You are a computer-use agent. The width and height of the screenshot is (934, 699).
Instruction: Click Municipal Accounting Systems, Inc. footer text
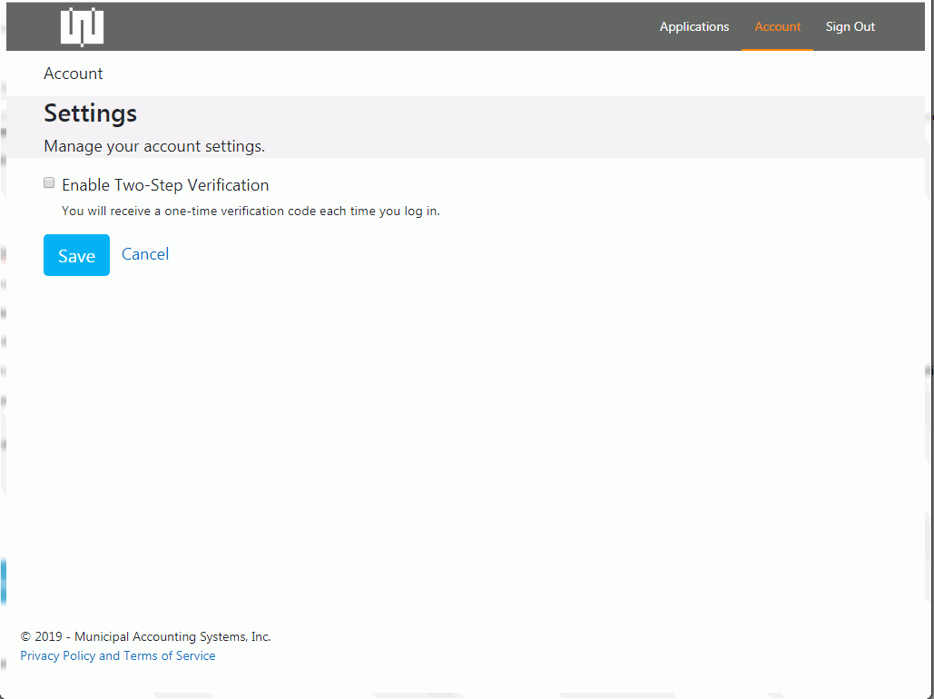click(172, 636)
